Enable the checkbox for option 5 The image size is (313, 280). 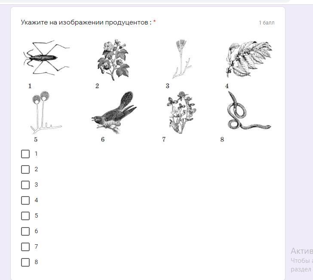25,215
